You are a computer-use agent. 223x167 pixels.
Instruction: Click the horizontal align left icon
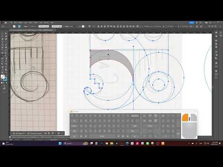pos(98,26)
